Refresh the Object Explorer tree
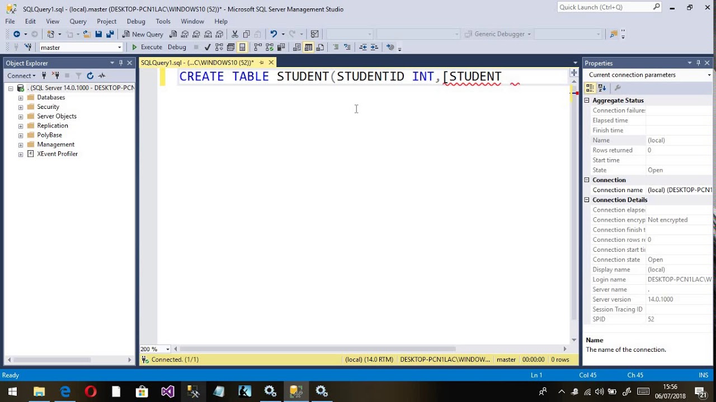 (90, 75)
